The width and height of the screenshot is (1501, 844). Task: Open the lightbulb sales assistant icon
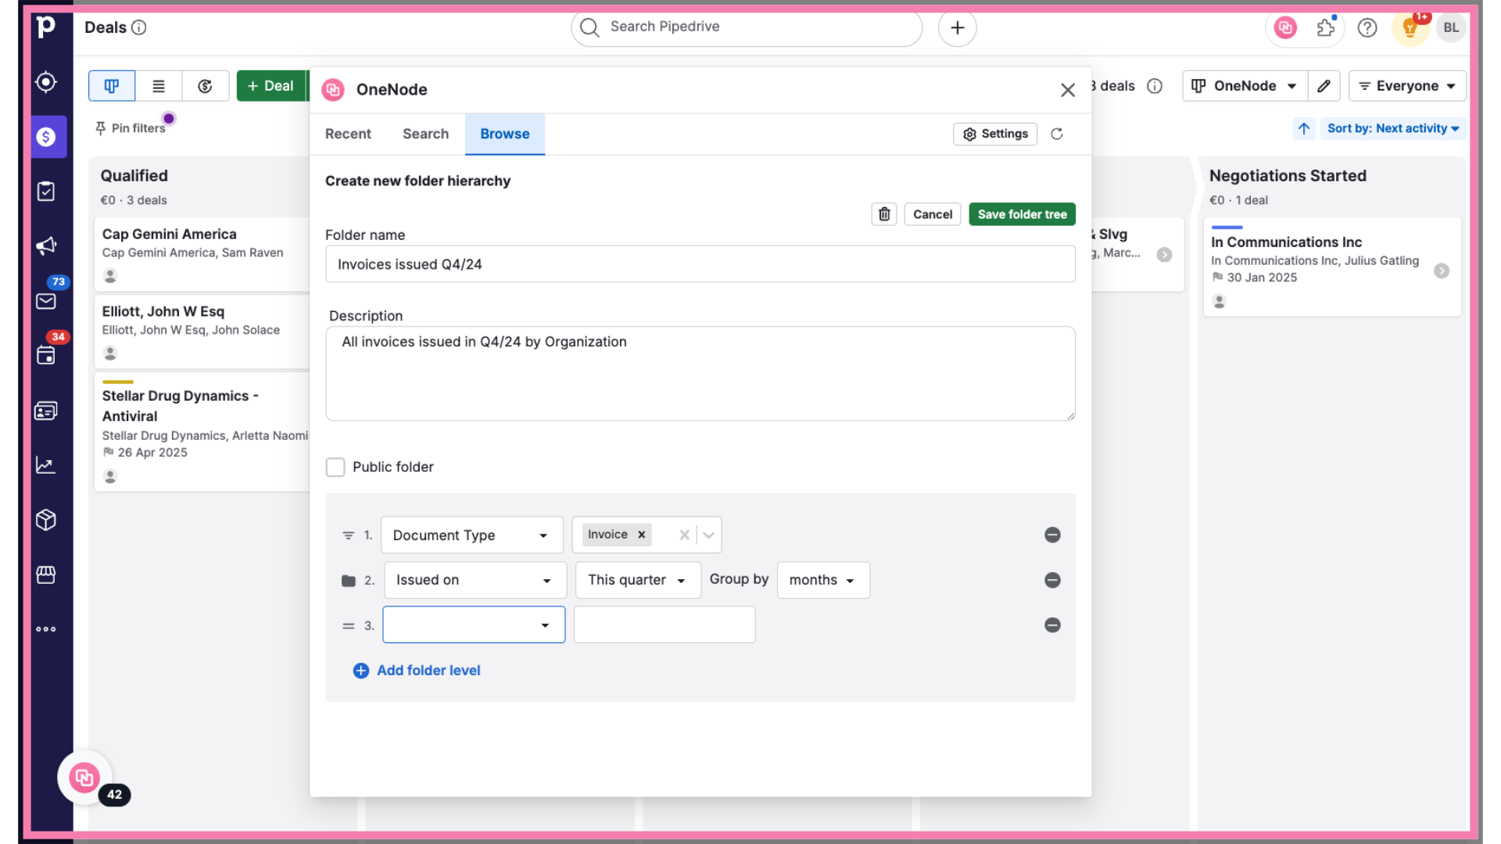tap(1410, 28)
